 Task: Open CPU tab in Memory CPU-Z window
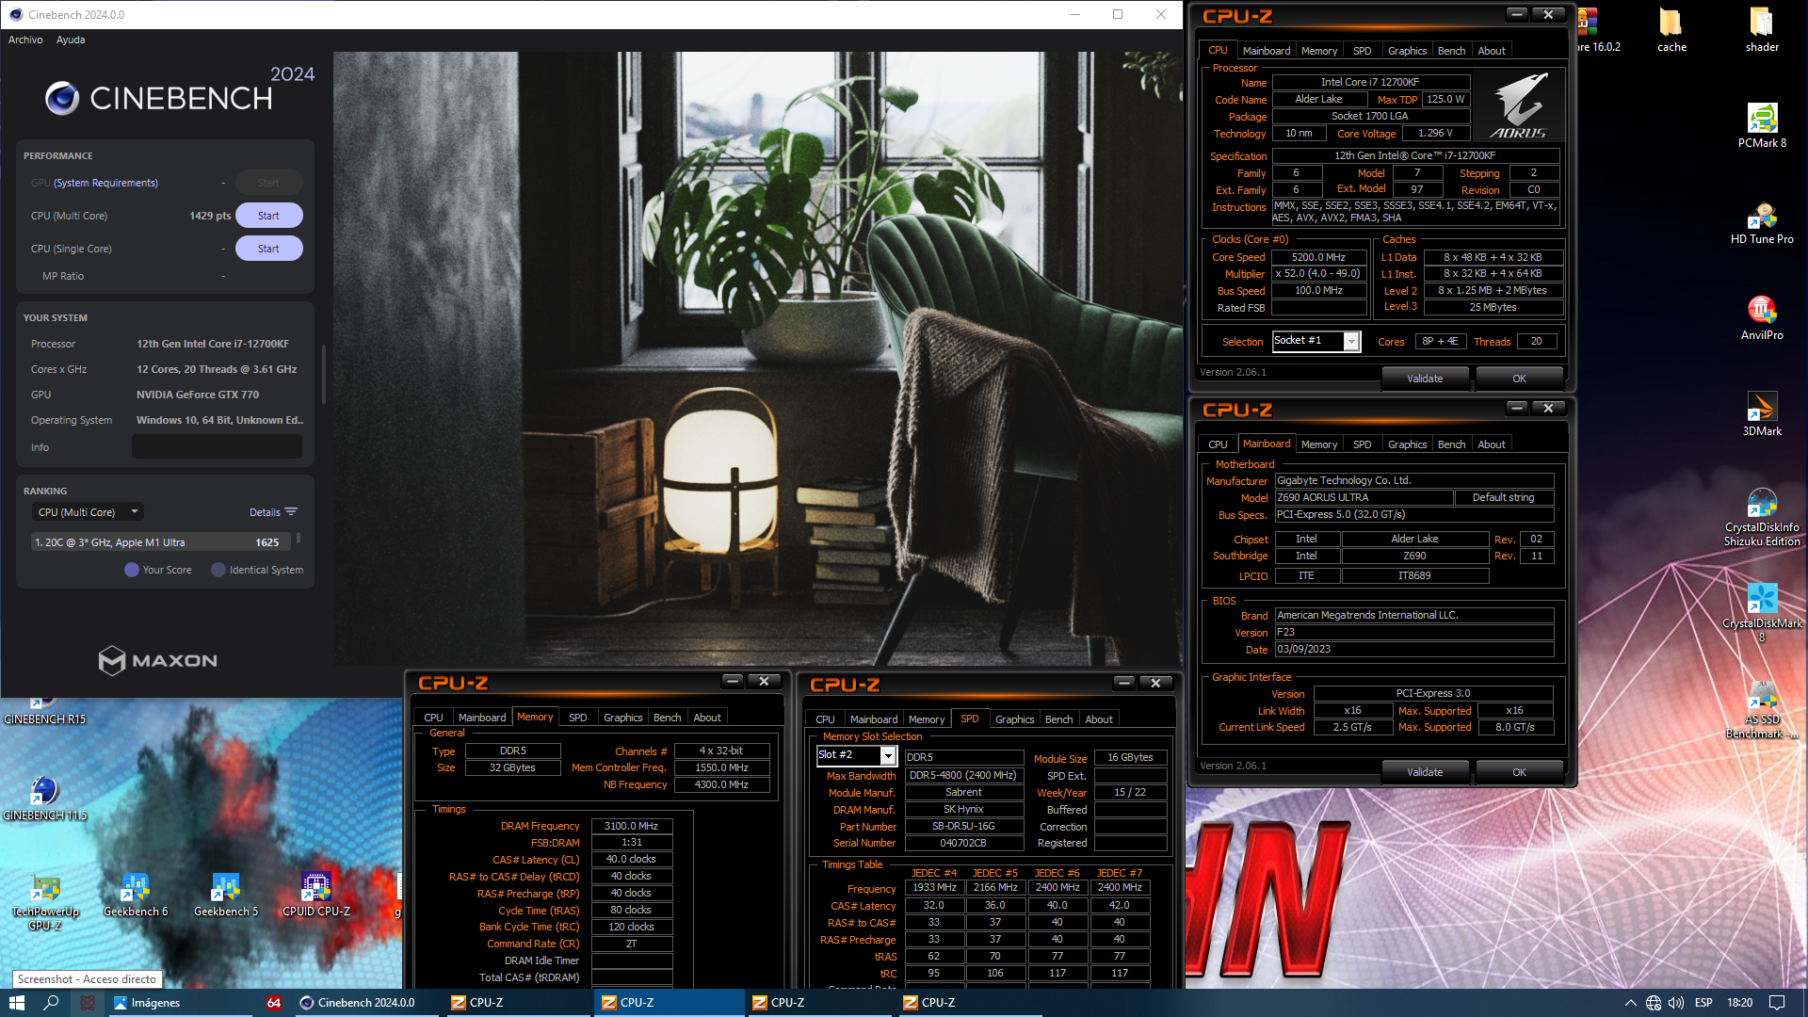[x=433, y=718]
